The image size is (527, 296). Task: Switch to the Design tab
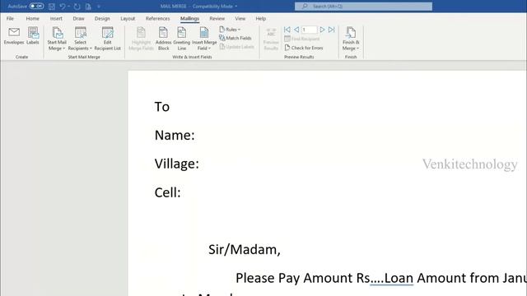(102, 18)
